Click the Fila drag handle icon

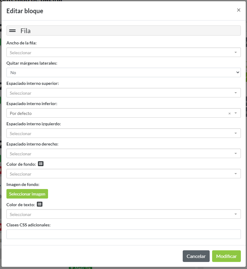click(13, 31)
